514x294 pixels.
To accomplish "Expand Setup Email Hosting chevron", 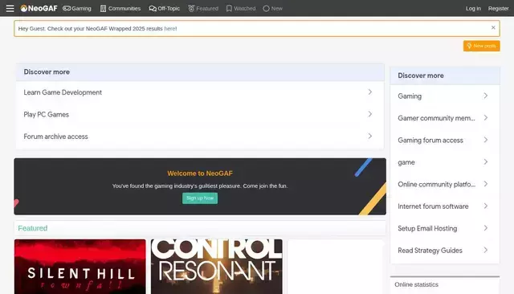I will (x=485, y=228).
